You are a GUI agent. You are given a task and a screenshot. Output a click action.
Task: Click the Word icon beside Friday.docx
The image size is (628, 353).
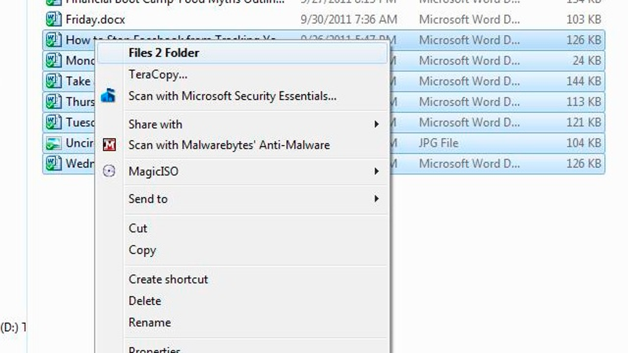[53, 19]
